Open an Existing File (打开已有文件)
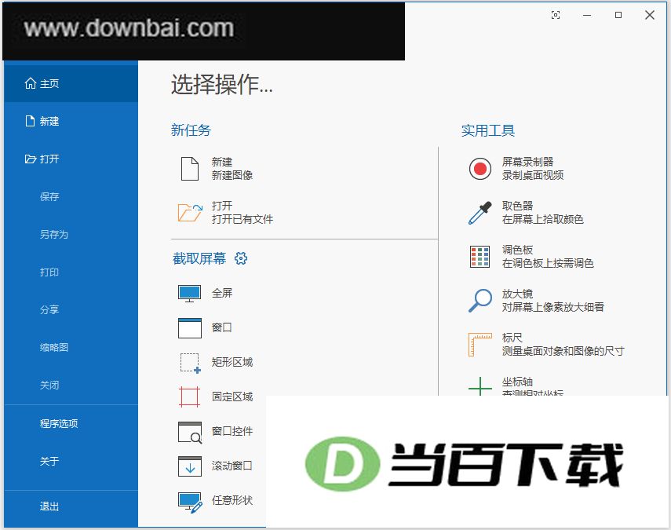 (225, 212)
